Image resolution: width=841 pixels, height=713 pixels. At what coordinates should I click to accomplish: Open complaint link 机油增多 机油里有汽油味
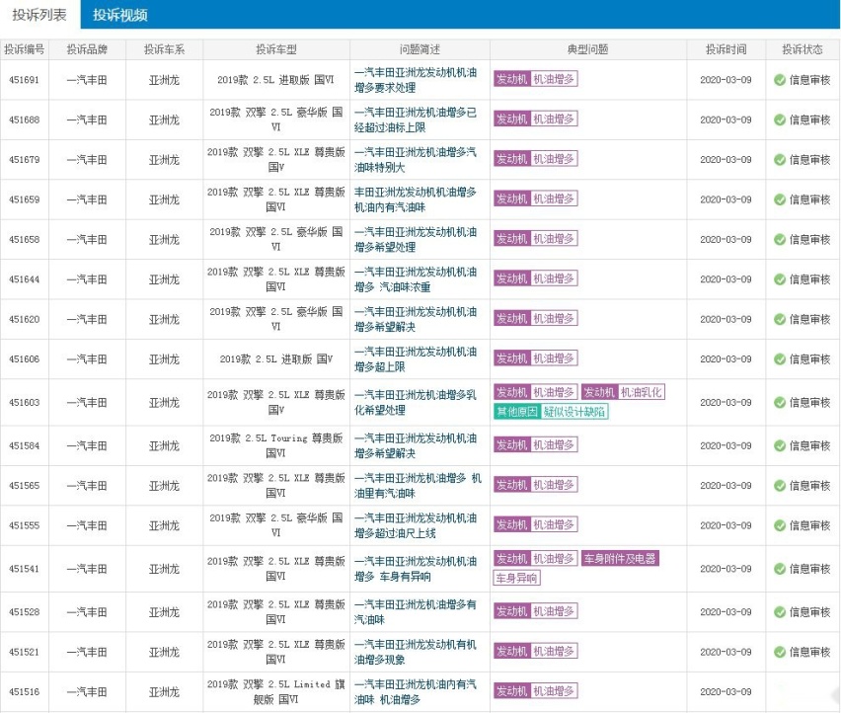click(x=418, y=486)
